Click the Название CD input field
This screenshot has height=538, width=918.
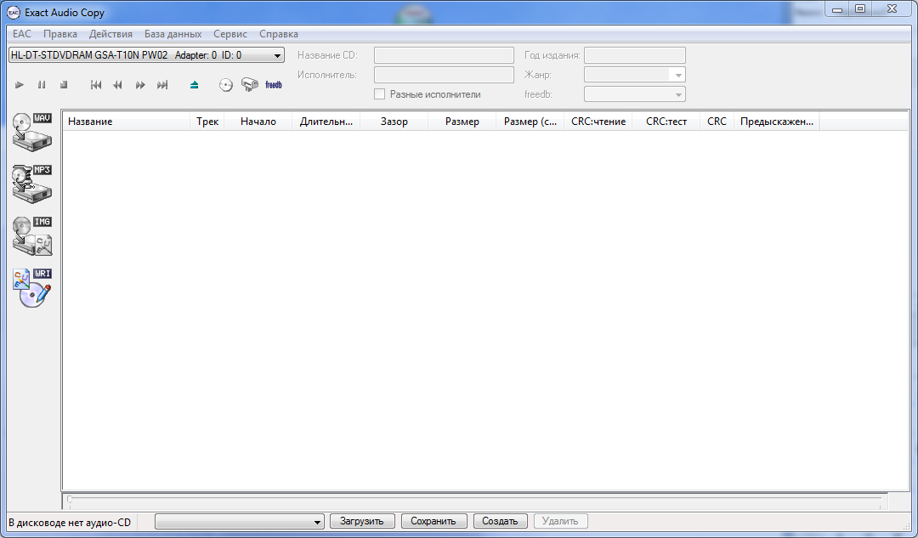(444, 55)
